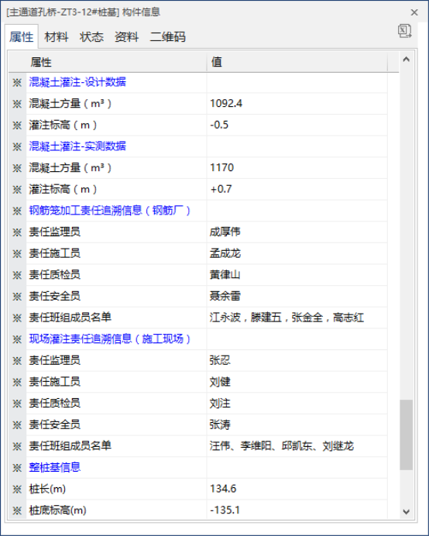429x536 pixels.
Task: Click scrollbar down arrow
Action: 406,512
